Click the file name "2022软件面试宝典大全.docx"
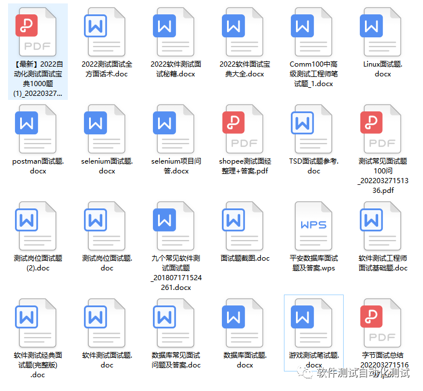Image resolution: width=423 pixels, height=391 pixels. click(245, 69)
